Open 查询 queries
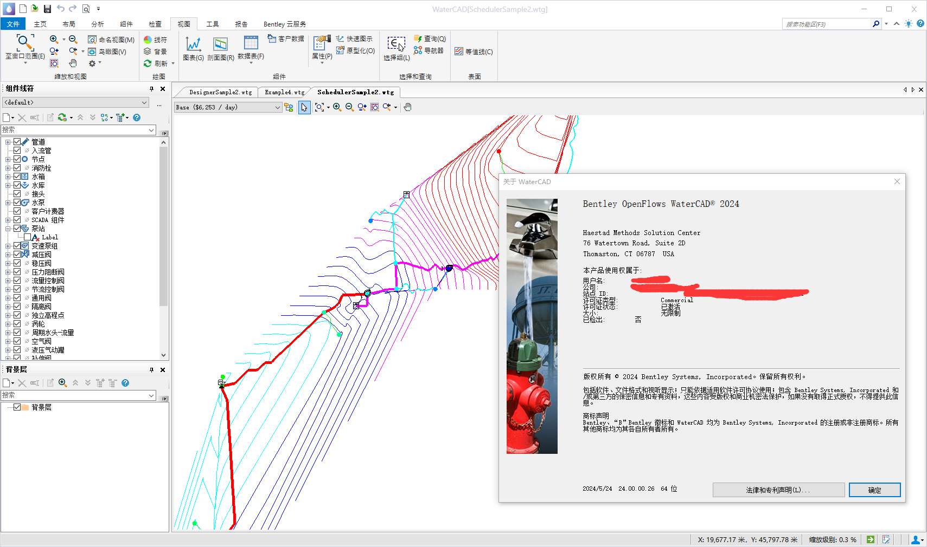The width and height of the screenshot is (927, 547). click(x=430, y=38)
